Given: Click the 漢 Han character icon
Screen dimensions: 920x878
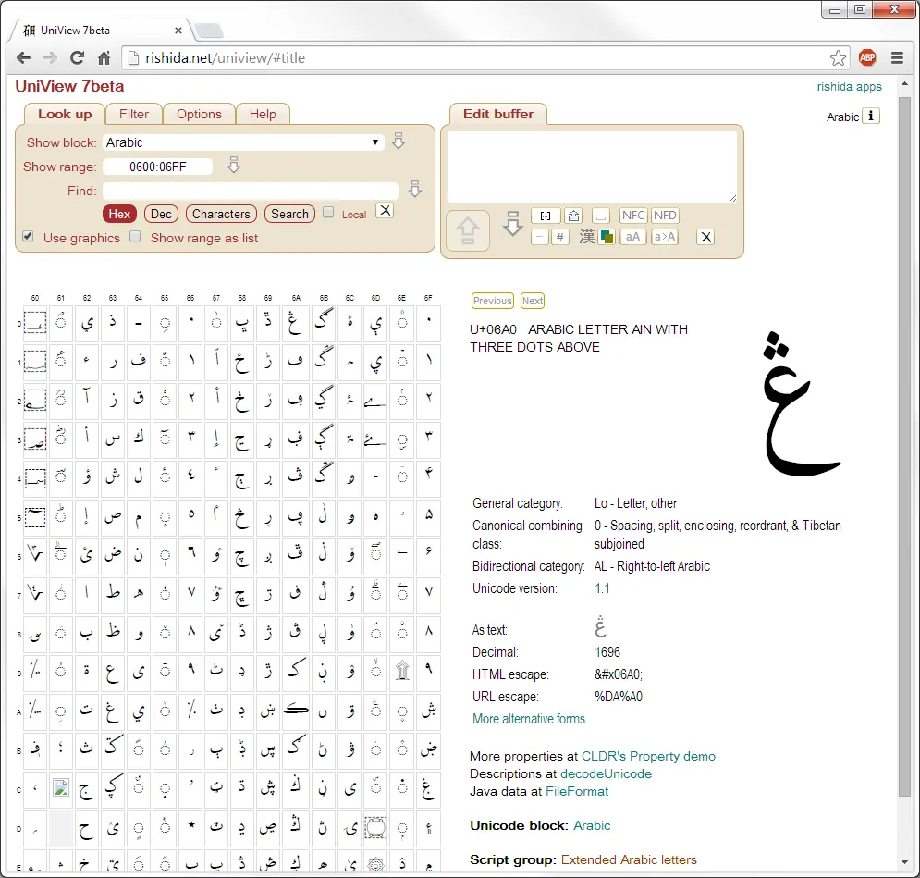Looking at the screenshot, I should pos(587,237).
